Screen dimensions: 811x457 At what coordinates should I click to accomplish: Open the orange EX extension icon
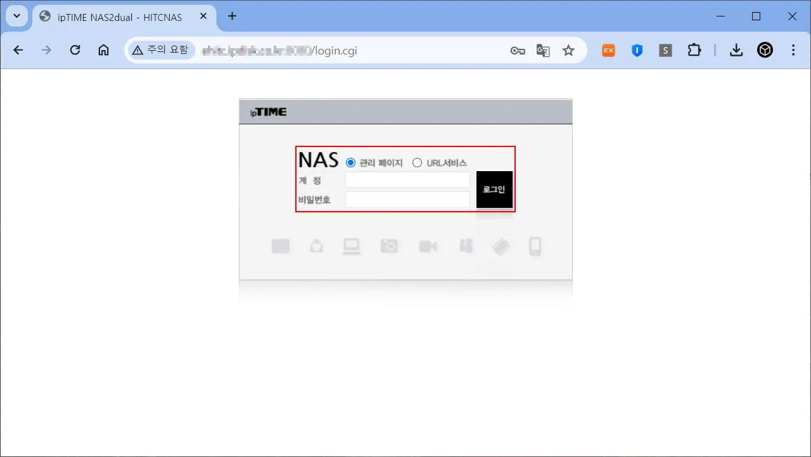[608, 51]
